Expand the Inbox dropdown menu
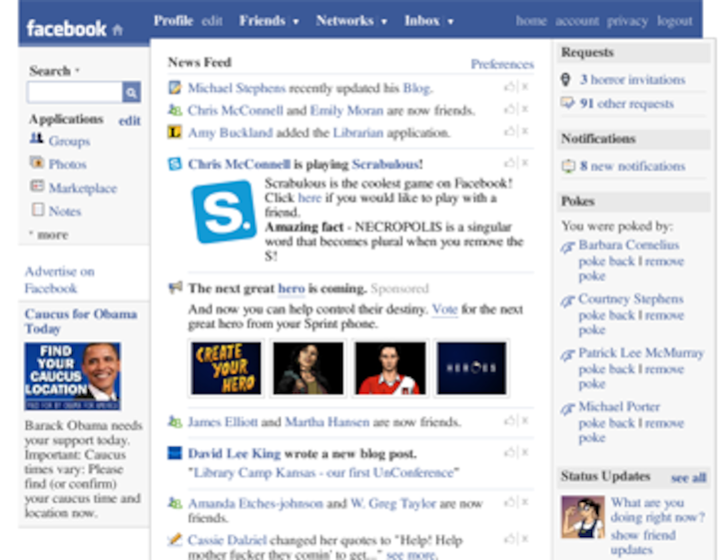Image resolution: width=719 pixels, height=560 pixels. pos(450,21)
